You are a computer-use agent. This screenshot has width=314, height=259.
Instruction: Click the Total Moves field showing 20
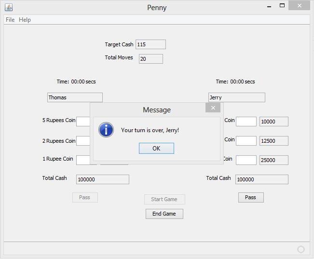click(150, 59)
